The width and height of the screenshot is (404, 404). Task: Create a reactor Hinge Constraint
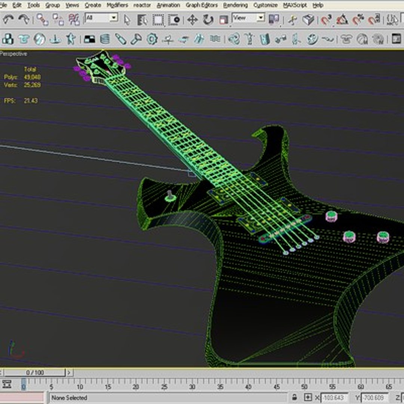[x=264, y=39]
